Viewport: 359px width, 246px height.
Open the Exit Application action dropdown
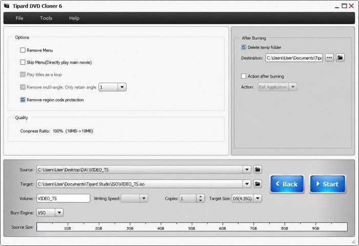(x=293, y=87)
